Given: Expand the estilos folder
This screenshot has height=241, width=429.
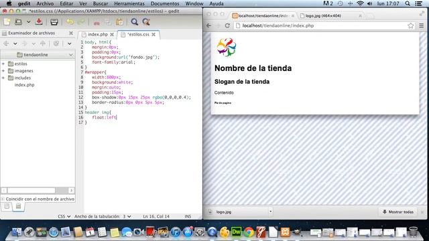Looking at the screenshot, I should [3, 64].
